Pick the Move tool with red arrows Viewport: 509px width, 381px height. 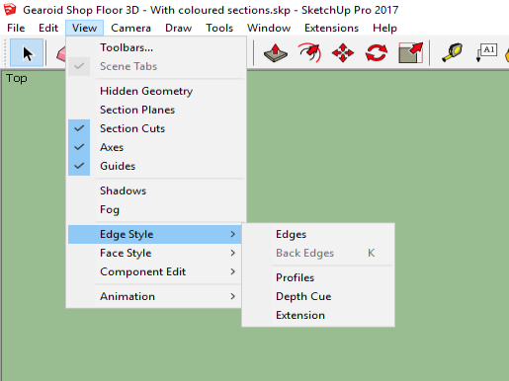tap(343, 52)
